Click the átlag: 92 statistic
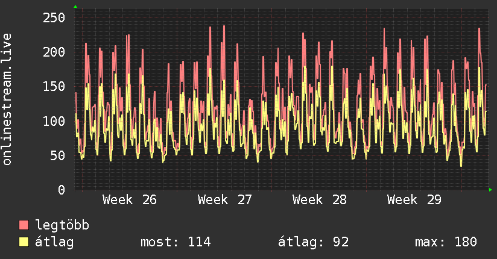Image resolution: width=497 pixels, height=259 pixels. tap(313, 242)
